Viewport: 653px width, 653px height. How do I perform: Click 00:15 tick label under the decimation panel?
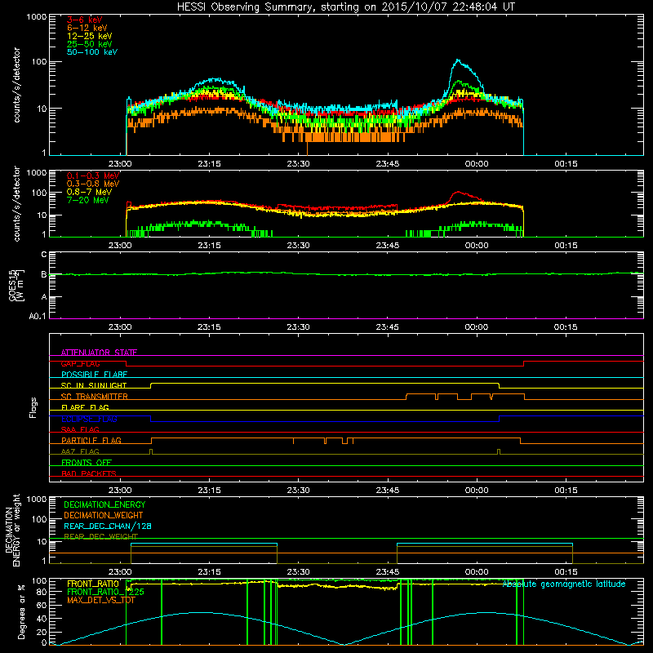[x=566, y=572]
